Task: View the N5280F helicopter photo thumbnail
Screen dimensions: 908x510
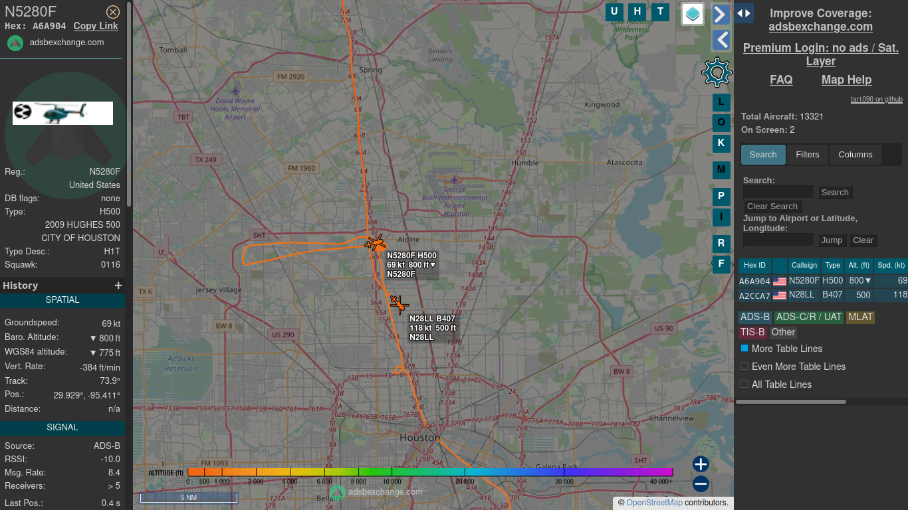Action: click(x=62, y=113)
